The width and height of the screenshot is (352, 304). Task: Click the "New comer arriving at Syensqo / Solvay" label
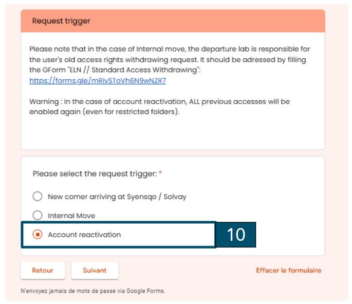117,197
